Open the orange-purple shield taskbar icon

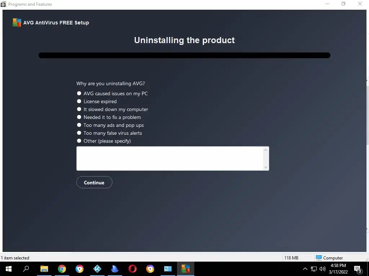(150, 269)
